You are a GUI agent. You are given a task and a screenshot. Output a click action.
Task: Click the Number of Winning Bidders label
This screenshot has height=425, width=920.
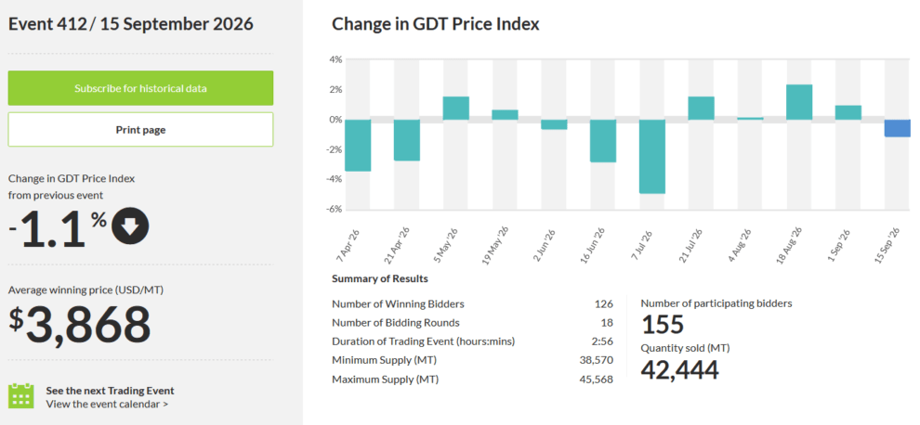tap(398, 303)
